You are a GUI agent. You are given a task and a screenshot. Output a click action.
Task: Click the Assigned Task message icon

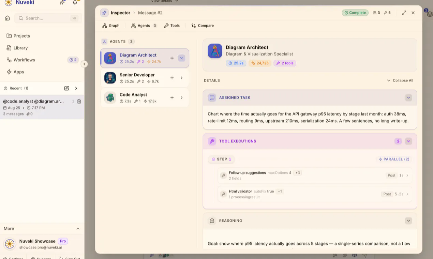coord(212,97)
